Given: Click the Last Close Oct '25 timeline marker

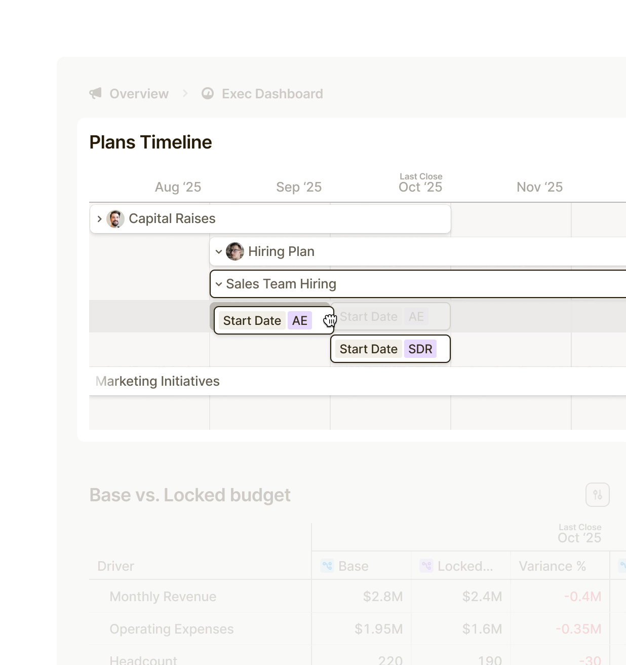Looking at the screenshot, I should (420, 182).
